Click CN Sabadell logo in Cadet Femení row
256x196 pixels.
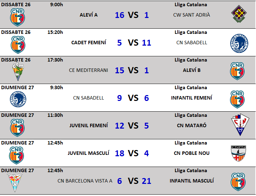239,43
